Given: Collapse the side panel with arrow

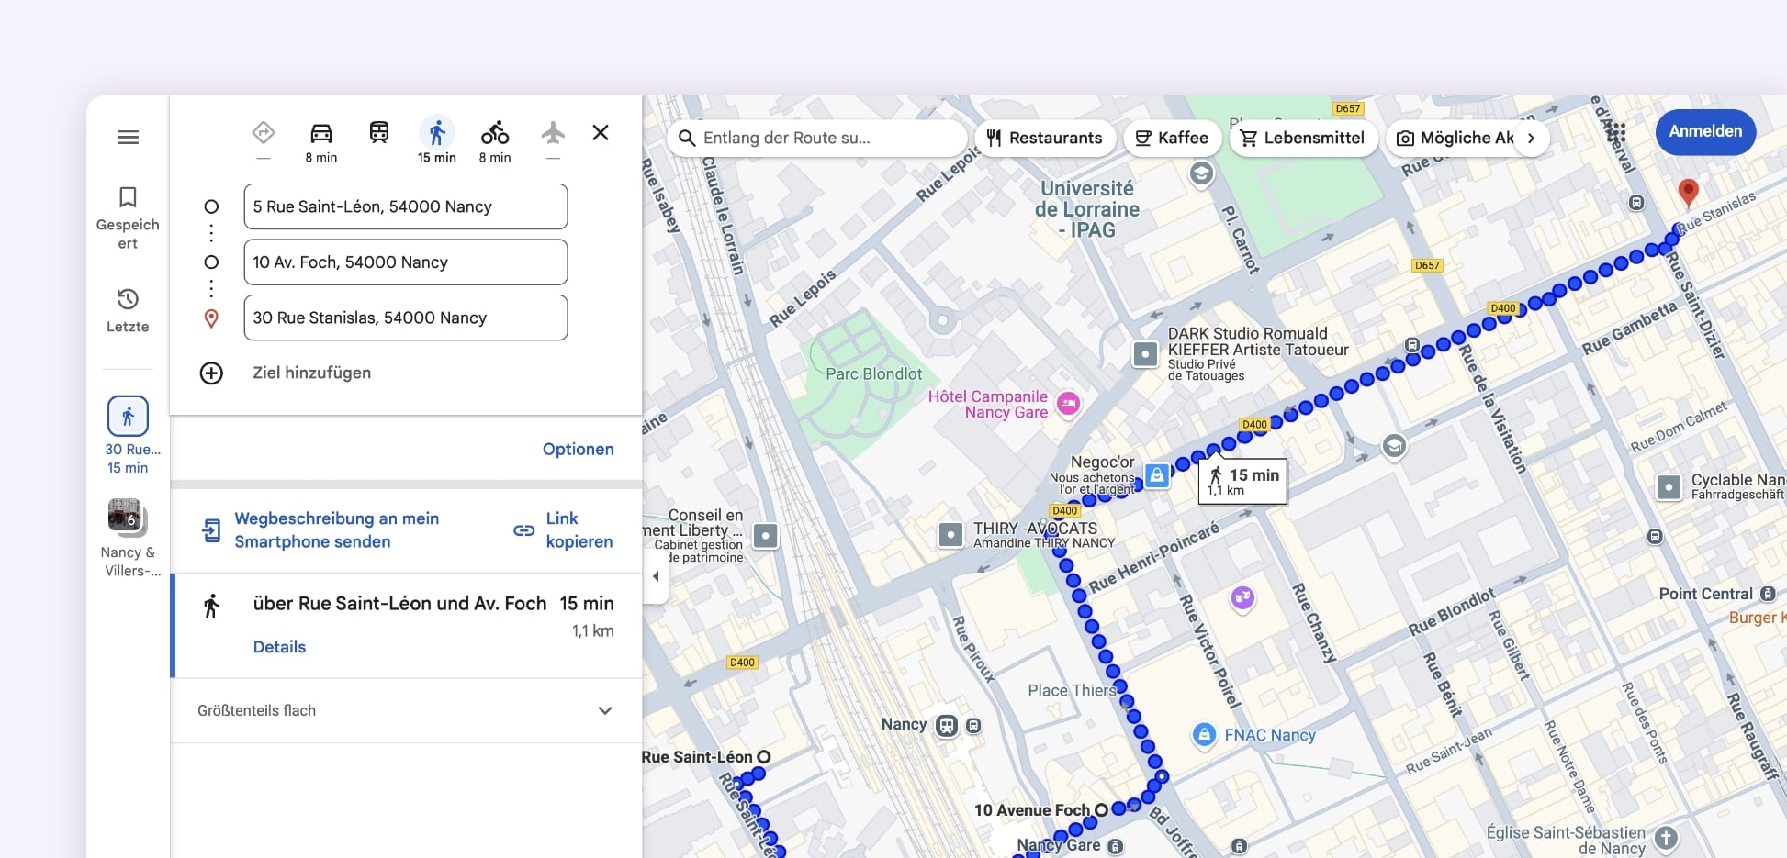Looking at the screenshot, I should (x=656, y=576).
